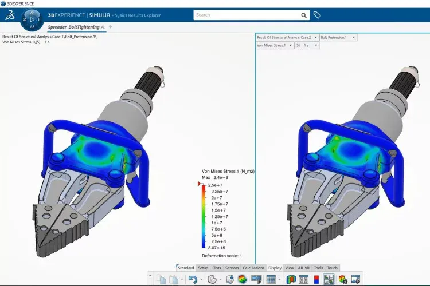
Task: Switch to the Plots tab
Action: tap(217, 268)
